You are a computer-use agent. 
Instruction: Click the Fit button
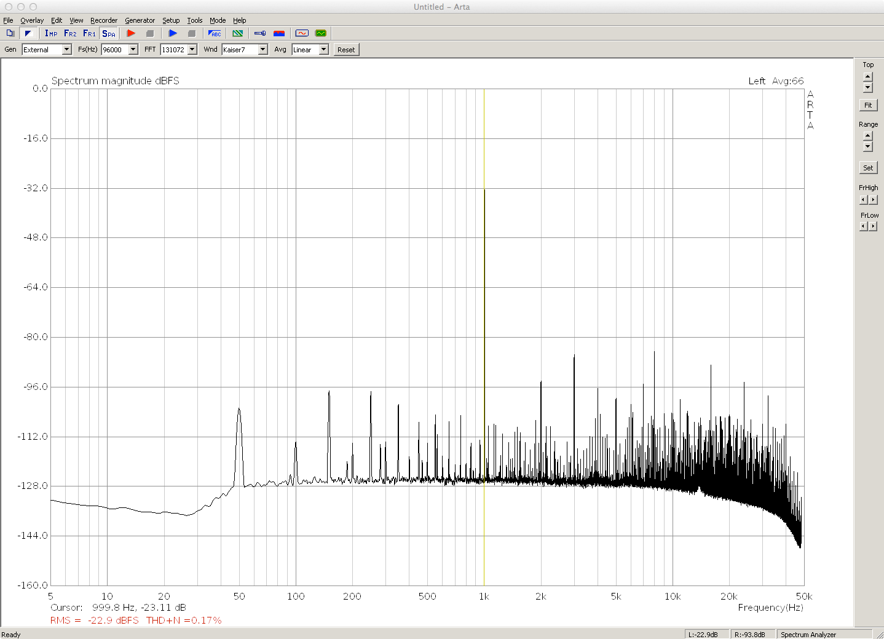pos(868,105)
